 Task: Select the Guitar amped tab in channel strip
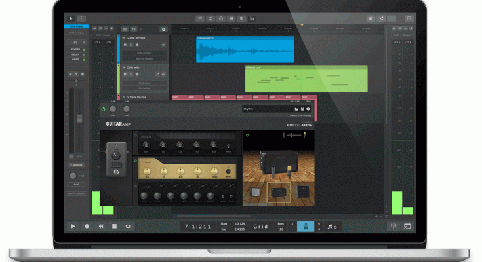point(76,26)
